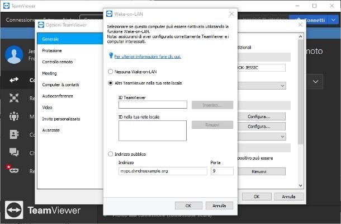
Task: Click Per ulteriori informazioni fare clic qui link
Action: click(x=148, y=57)
